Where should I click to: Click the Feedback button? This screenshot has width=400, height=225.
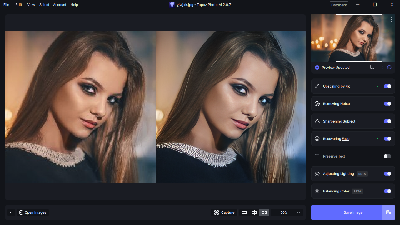click(x=339, y=5)
